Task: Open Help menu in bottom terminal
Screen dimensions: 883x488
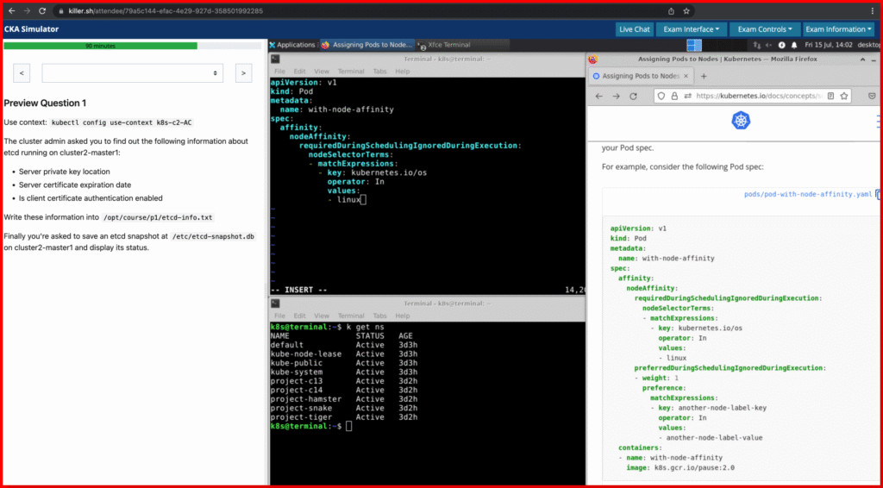Action: click(402, 316)
